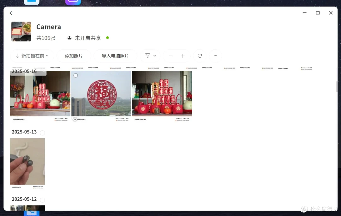Click the 添加照片 button
The image size is (341, 216).
point(74,56)
